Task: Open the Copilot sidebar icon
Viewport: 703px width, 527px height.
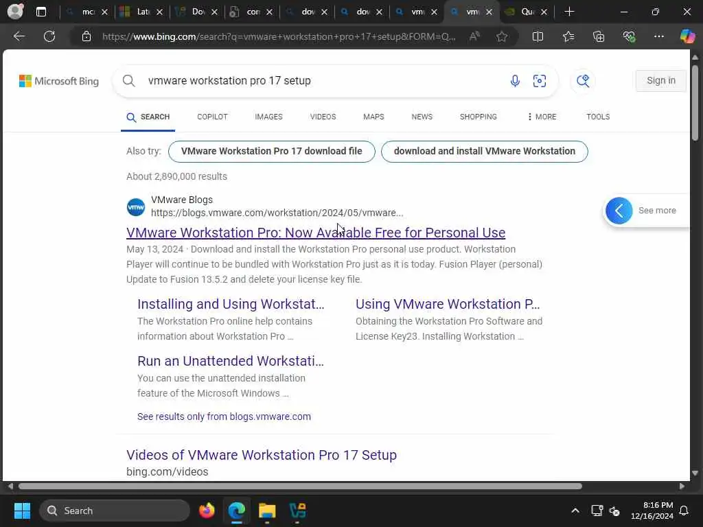Action: (687, 36)
